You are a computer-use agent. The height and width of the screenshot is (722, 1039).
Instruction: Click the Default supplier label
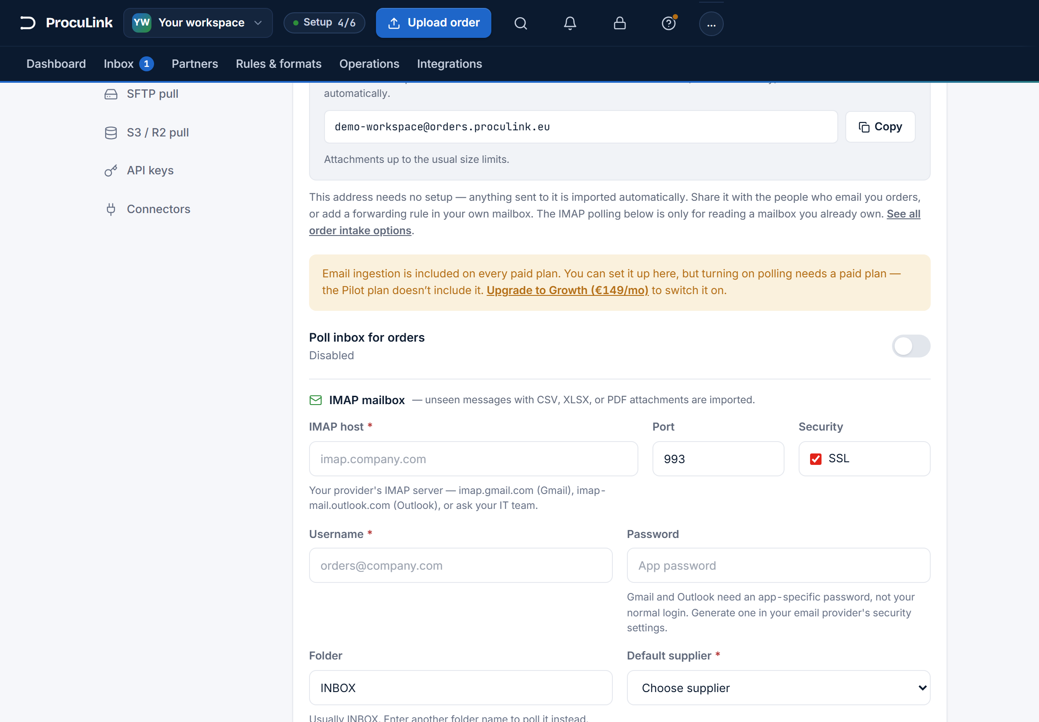click(669, 656)
